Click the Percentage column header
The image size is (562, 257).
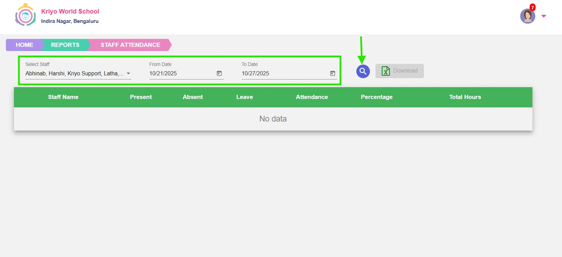(377, 97)
